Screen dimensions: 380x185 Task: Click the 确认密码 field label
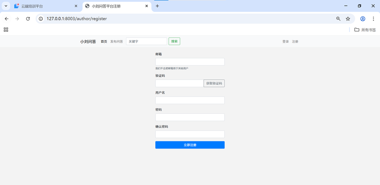[161, 127]
